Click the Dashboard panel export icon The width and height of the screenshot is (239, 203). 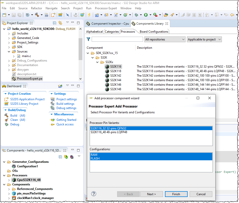pyautogui.click(x=60, y=86)
